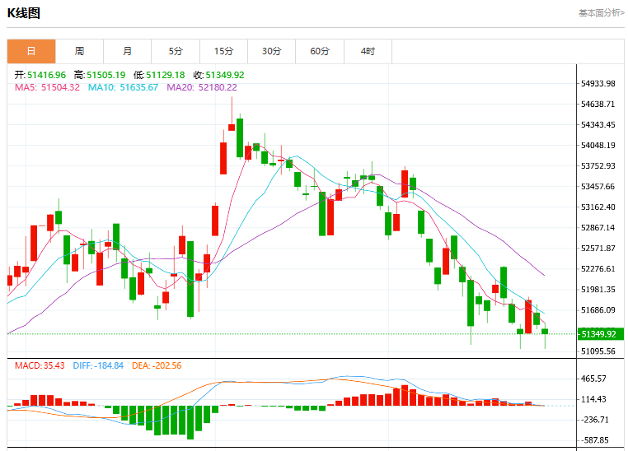628x451 pixels.
Task: Click the MACD value label
Action: 40,365
